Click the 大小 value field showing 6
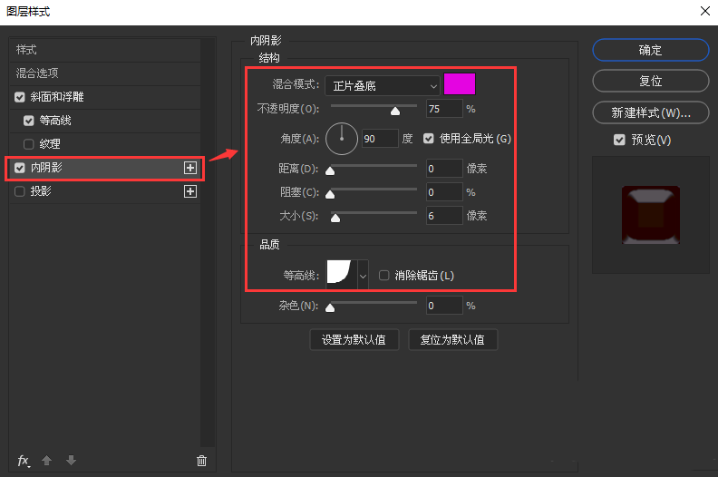Image resolution: width=718 pixels, height=477 pixels. (x=444, y=215)
